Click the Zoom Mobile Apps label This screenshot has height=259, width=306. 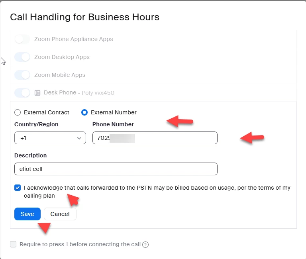(x=60, y=75)
